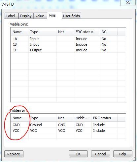Click the truncated Hidde... column header

[x=83, y=118]
